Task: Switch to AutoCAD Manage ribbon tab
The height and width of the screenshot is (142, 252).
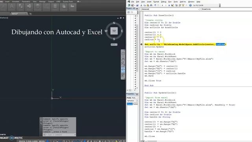Action: (x=42, y=2)
